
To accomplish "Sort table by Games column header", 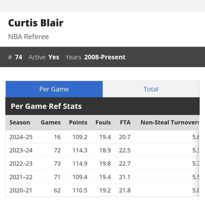I will 51,122.
